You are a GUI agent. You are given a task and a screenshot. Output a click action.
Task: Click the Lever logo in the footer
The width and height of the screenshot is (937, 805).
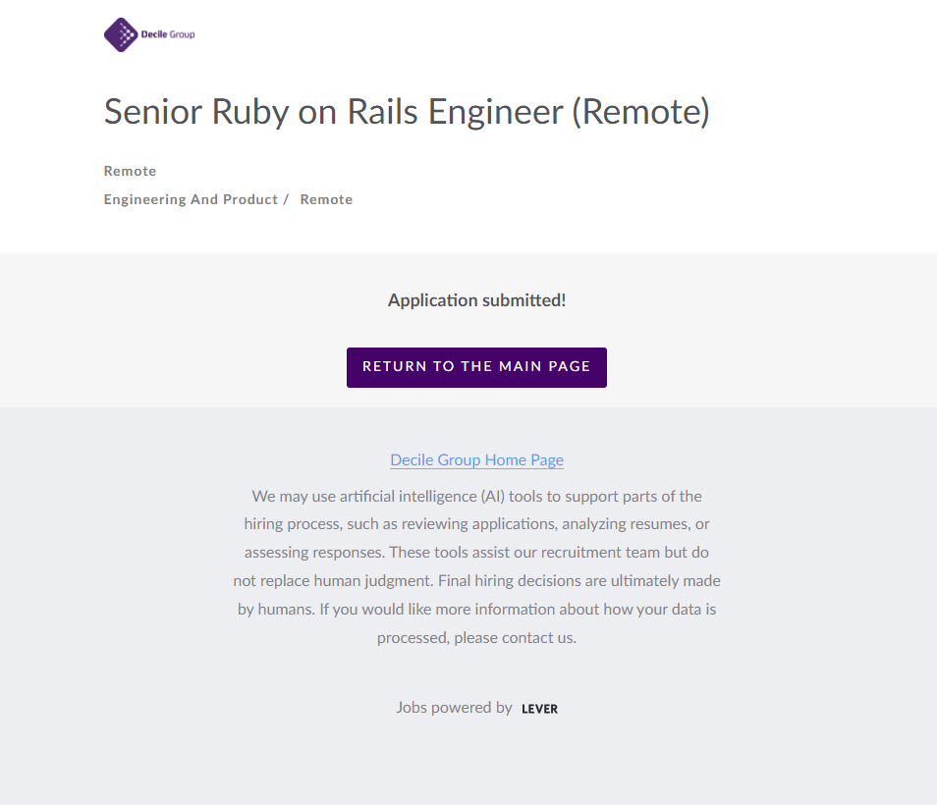click(x=539, y=709)
